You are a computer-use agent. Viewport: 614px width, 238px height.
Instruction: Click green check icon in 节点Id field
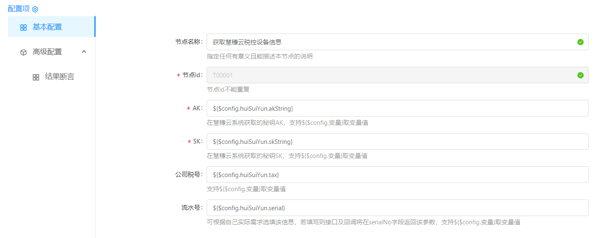(580, 75)
